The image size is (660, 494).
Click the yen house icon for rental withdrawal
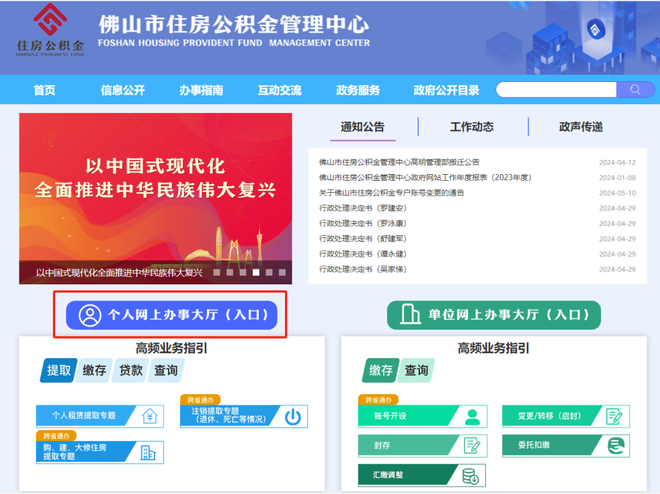(150, 416)
